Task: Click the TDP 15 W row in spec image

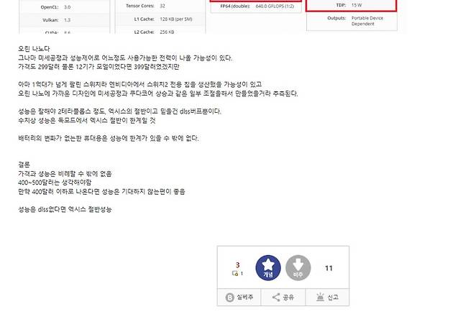Action: 352,5
